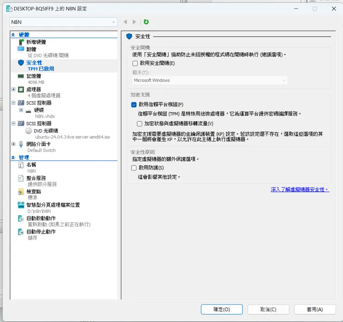Select the Memory (記憶體) tree item
This screenshot has width=343, height=322.
click(34, 76)
